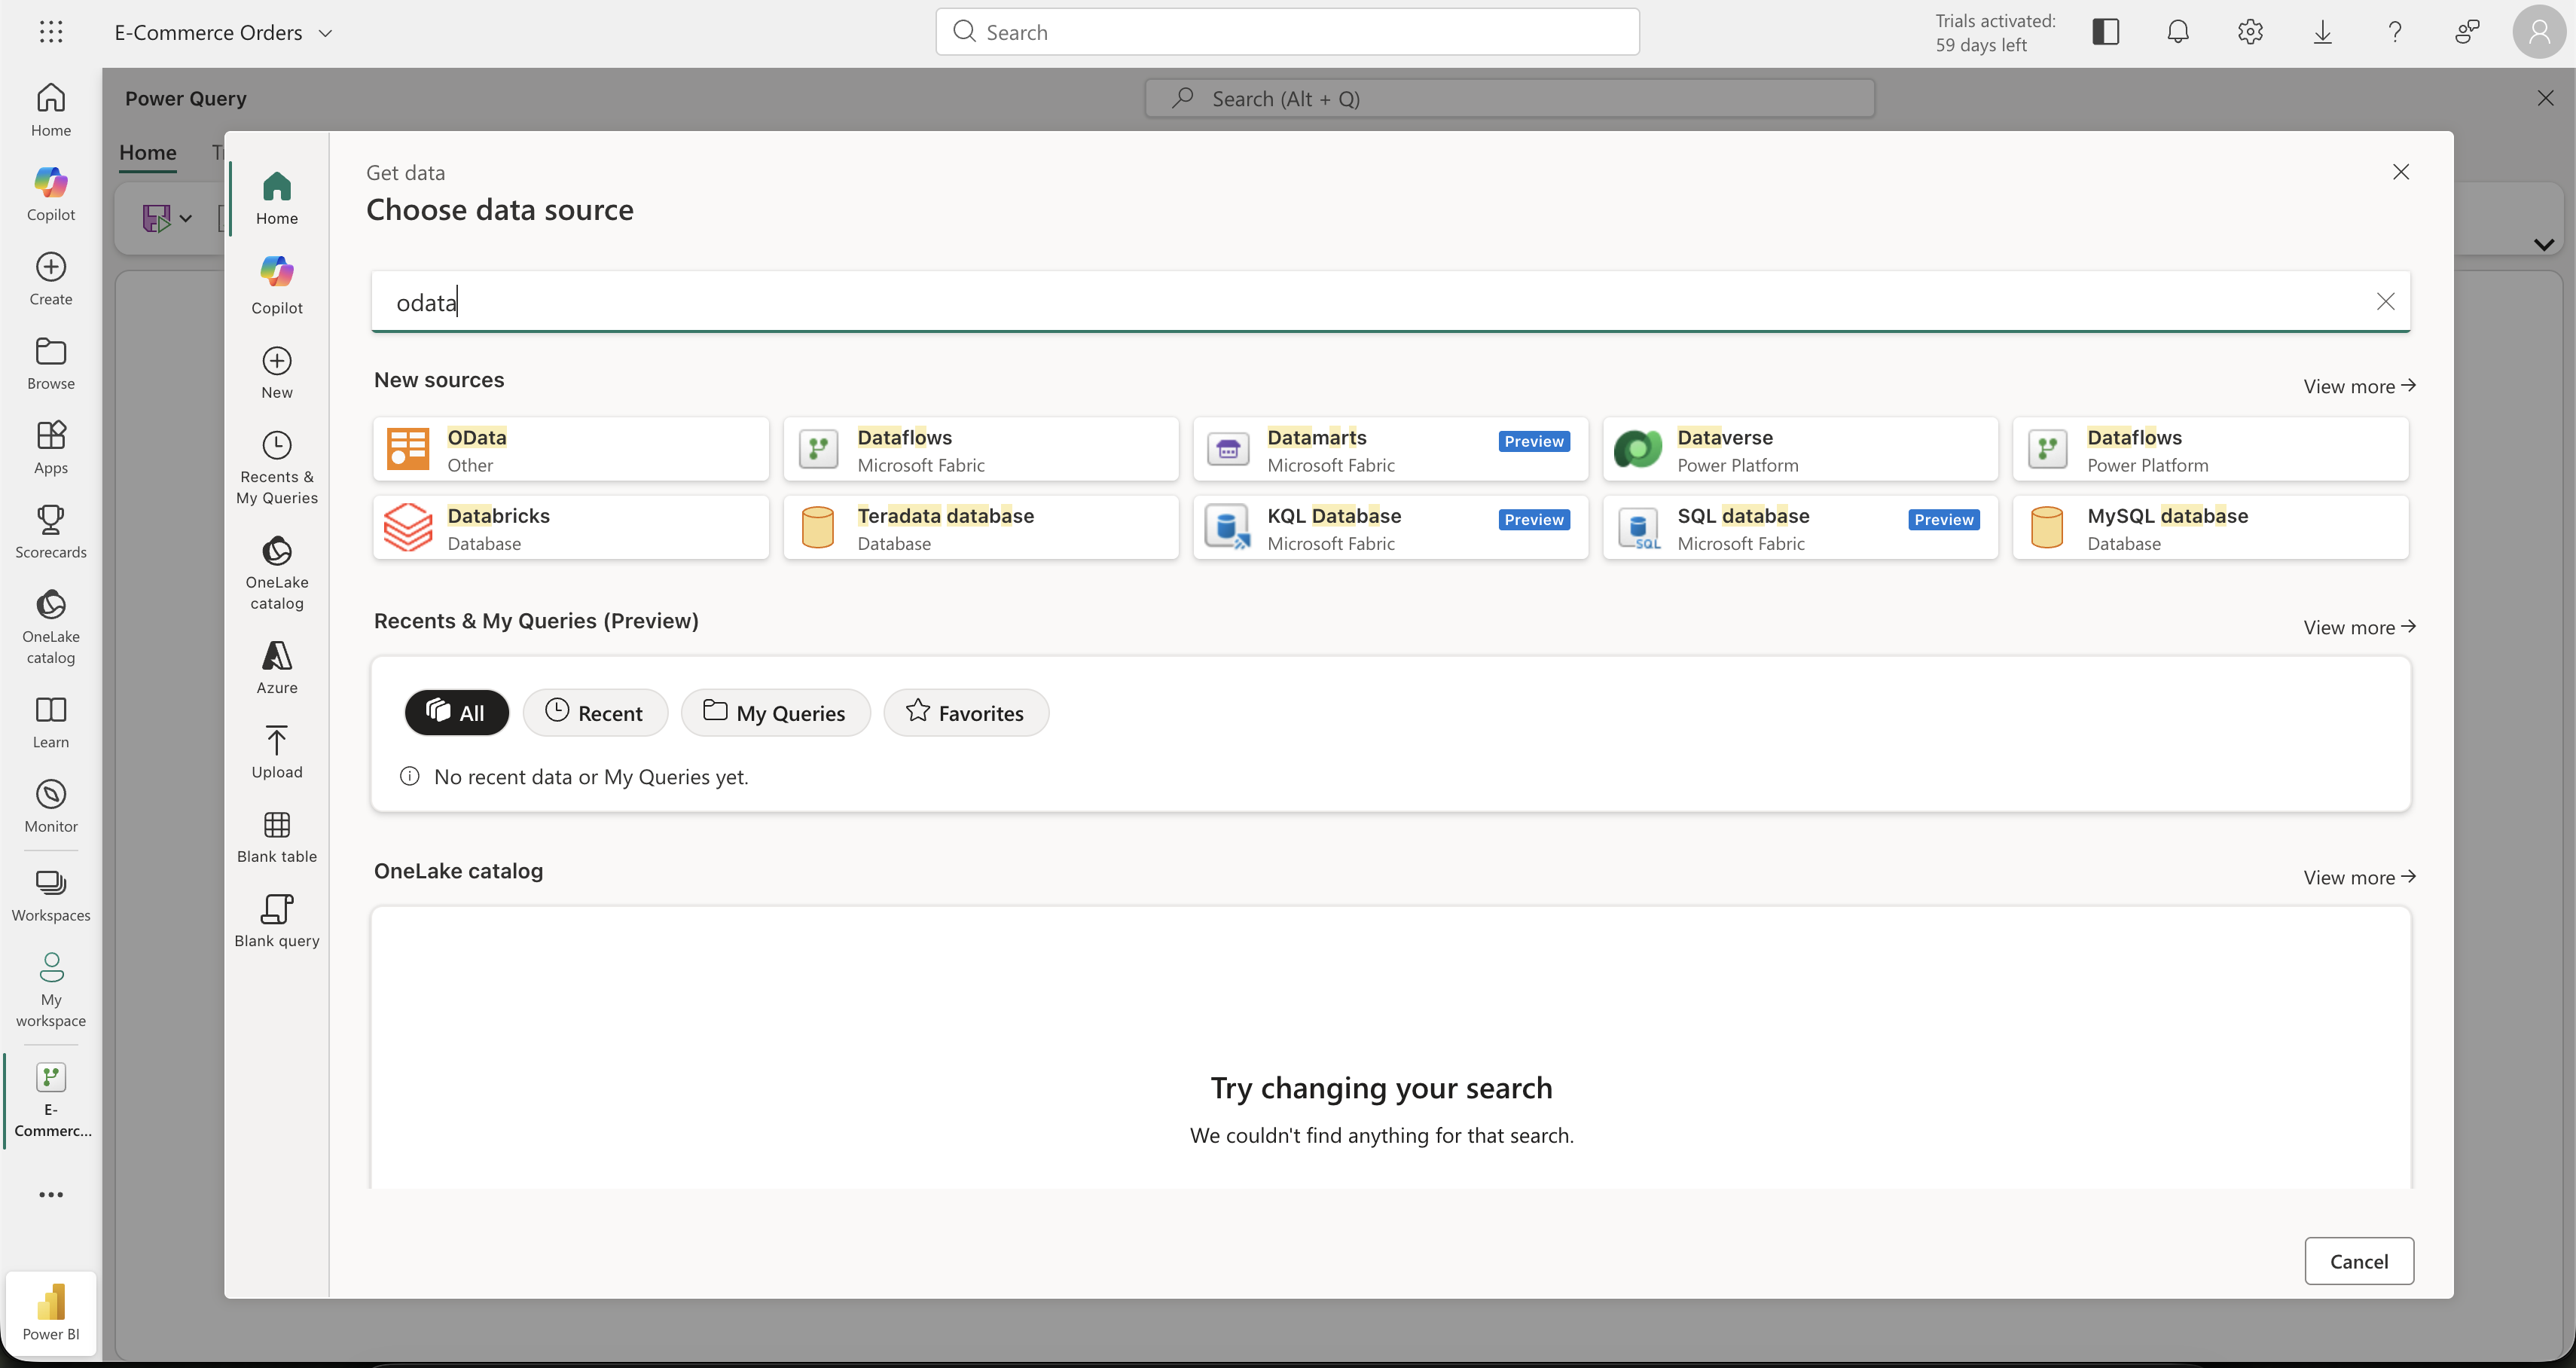The width and height of the screenshot is (2576, 1368).
Task: Choose the Dataflows Microsoft Fabric card
Action: 981,449
